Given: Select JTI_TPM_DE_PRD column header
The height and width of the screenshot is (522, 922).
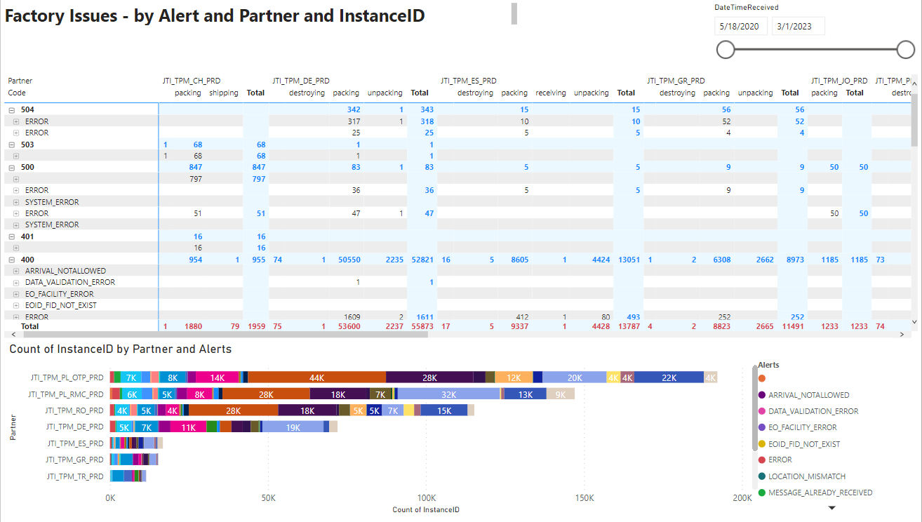Looking at the screenshot, I should 300,81.
